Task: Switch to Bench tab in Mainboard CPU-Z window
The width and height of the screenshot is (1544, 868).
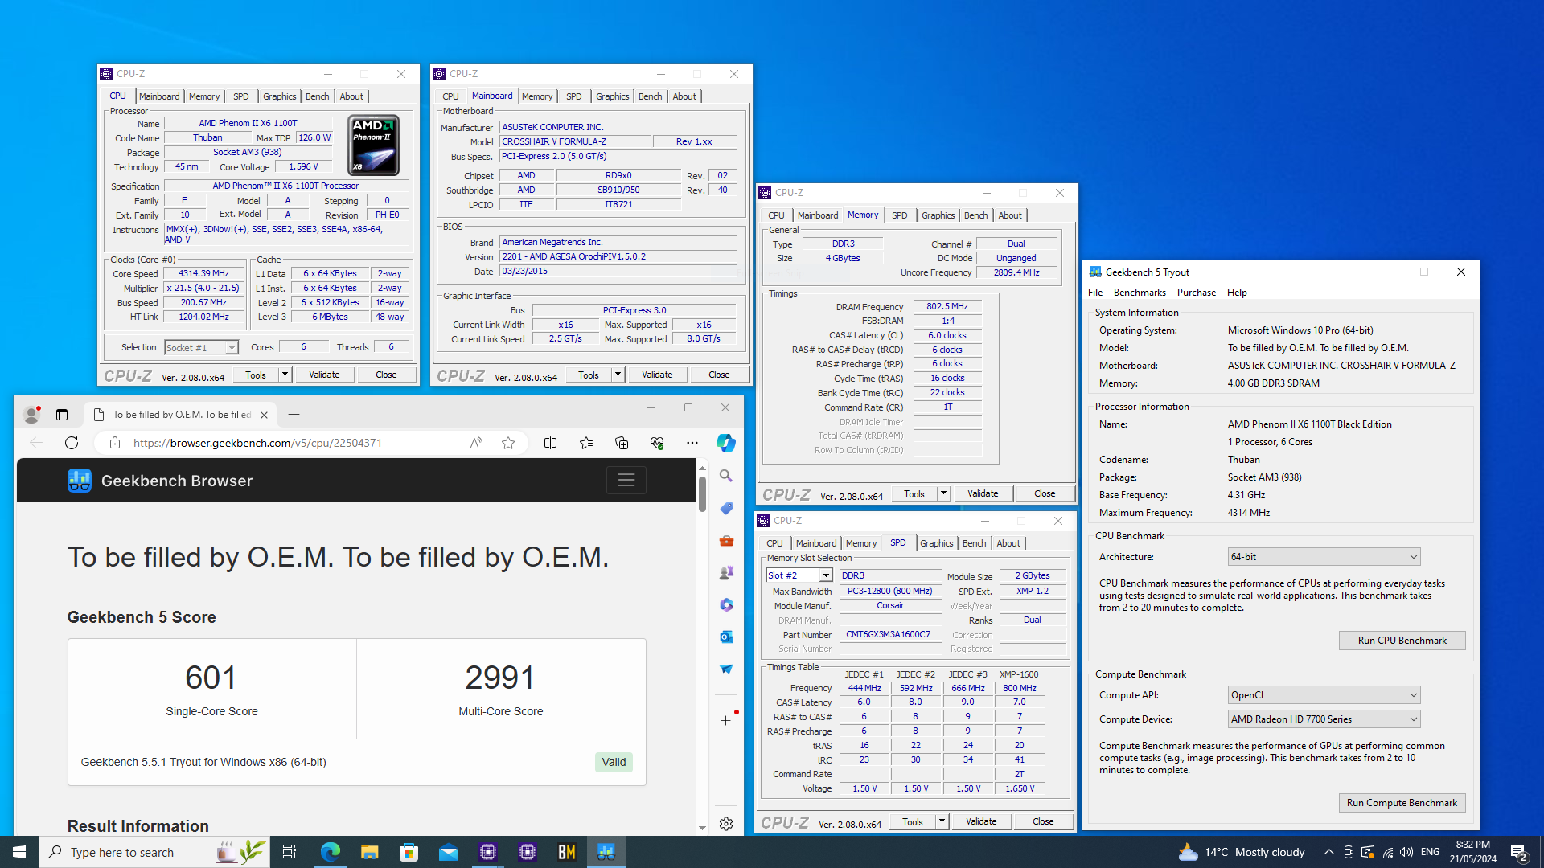Action: 650,96
